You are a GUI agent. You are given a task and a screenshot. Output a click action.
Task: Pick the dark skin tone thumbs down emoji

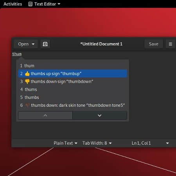[72, 105]
